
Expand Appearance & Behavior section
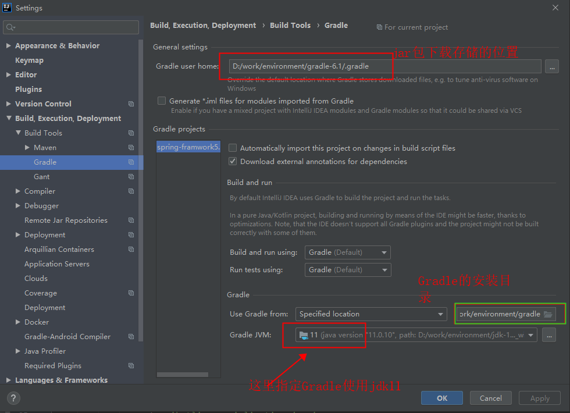tap(8, 45)
